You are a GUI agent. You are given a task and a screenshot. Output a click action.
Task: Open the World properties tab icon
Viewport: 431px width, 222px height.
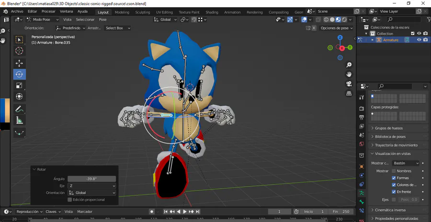pyautogui.click(x=362, y=144)
